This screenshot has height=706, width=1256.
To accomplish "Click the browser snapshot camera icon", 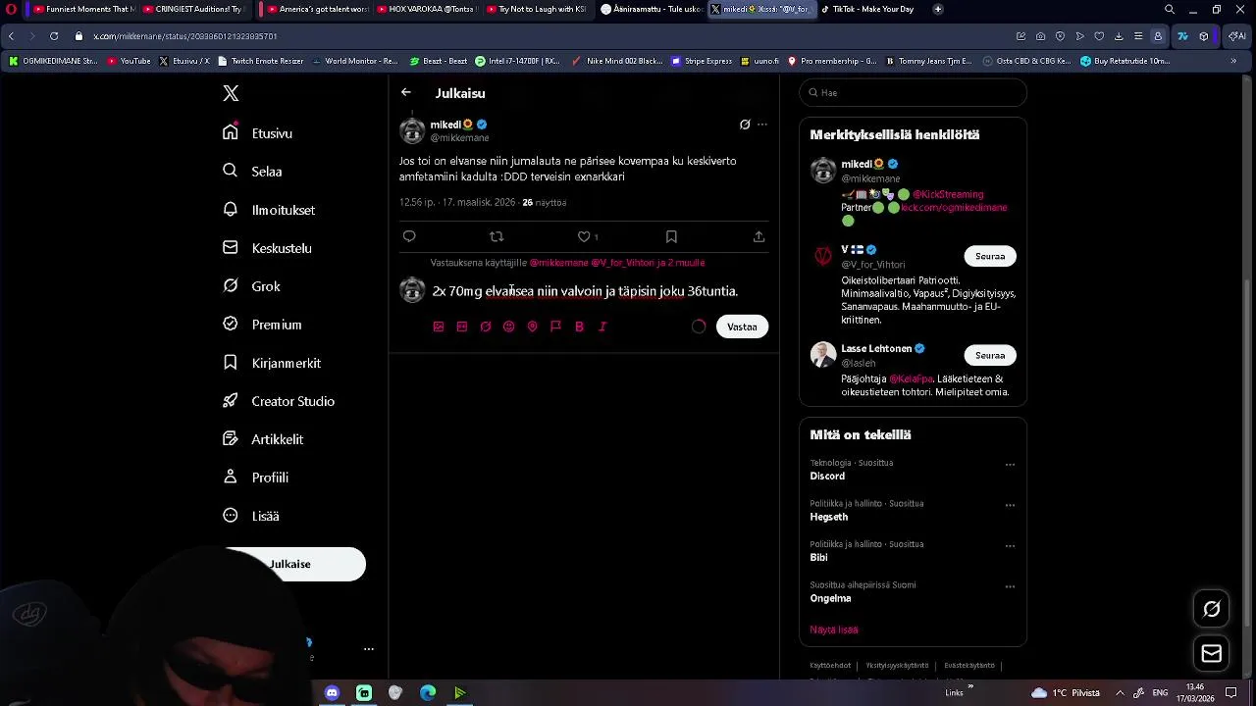I will click(1040, 36).
